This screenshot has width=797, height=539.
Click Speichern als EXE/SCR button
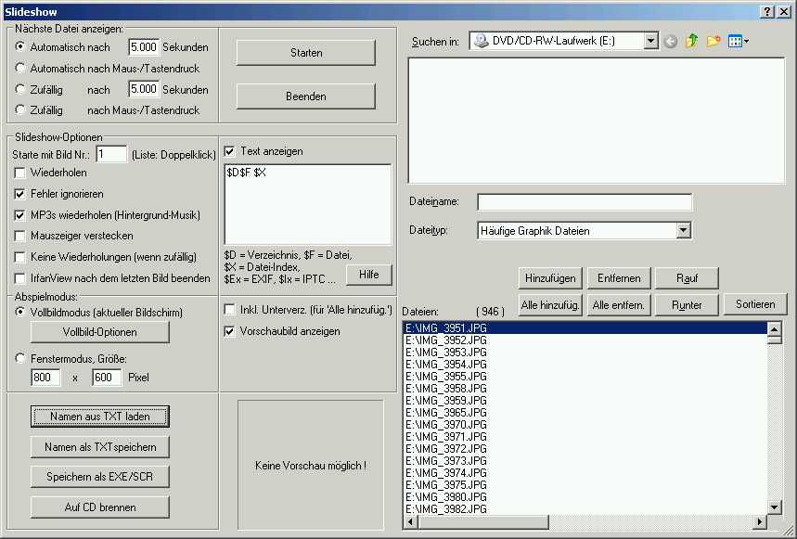click(100, 477)
